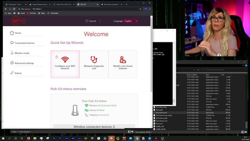
Task: Open Task View on the taskbar
Action: pyautogui.click(x=22, y=138)
